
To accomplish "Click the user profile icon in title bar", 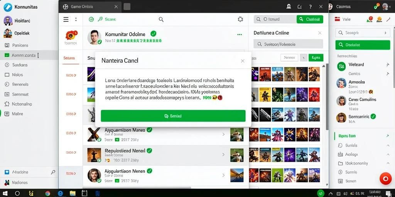I will 289,7.
